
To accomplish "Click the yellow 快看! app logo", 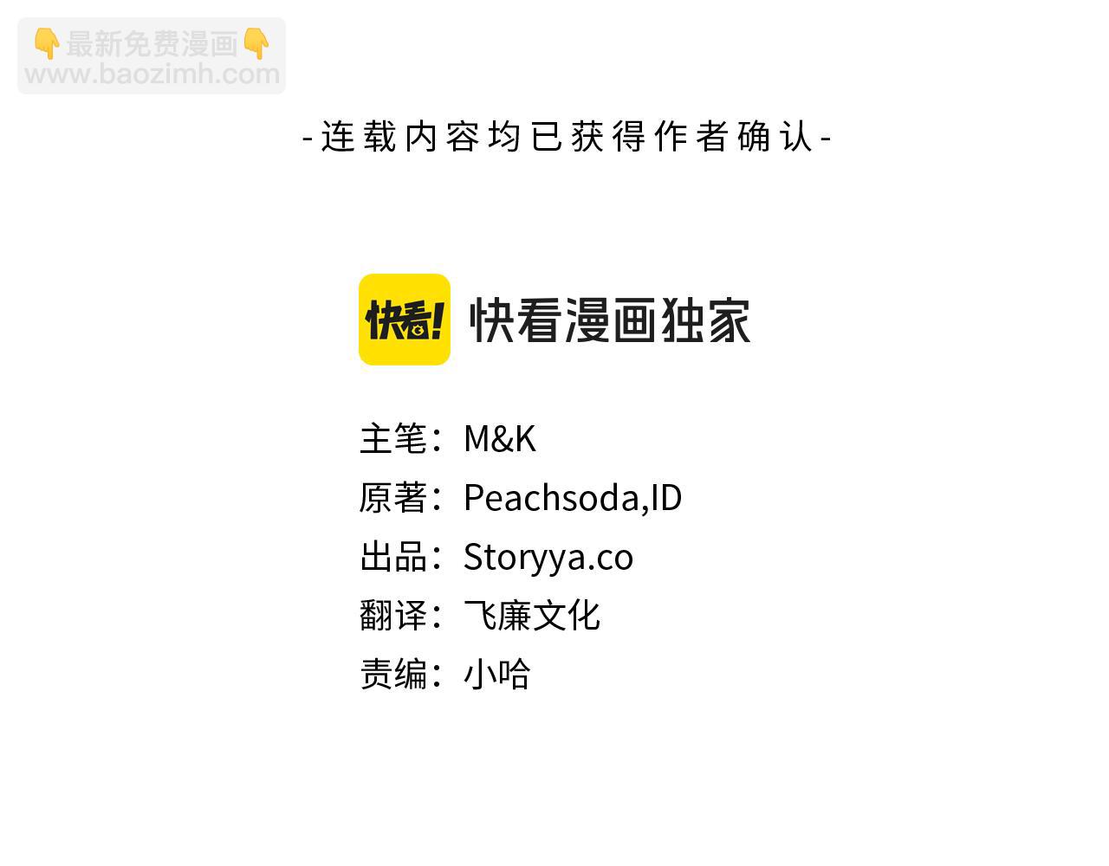I will 405,320.
